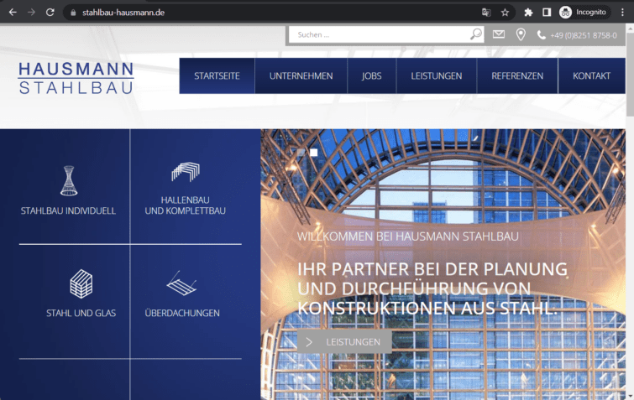The width and height of the screenshot is (634, 400).
Task: Click the Willkommen bei Hausmann Stahlbau heading
Action: pos(408,236)
